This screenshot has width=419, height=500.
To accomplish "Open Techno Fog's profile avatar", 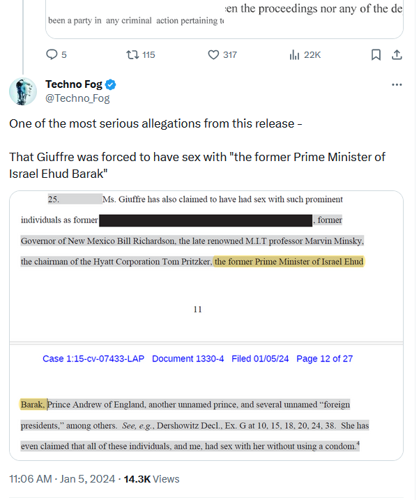I will coord(23,91).
